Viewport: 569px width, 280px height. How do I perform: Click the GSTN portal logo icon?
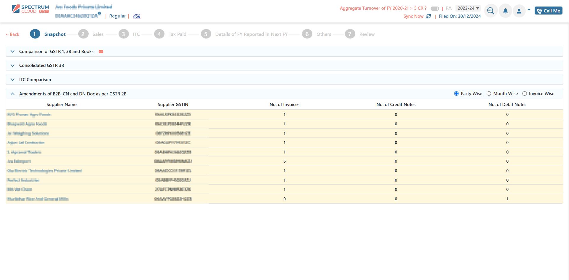click(137, 16)
